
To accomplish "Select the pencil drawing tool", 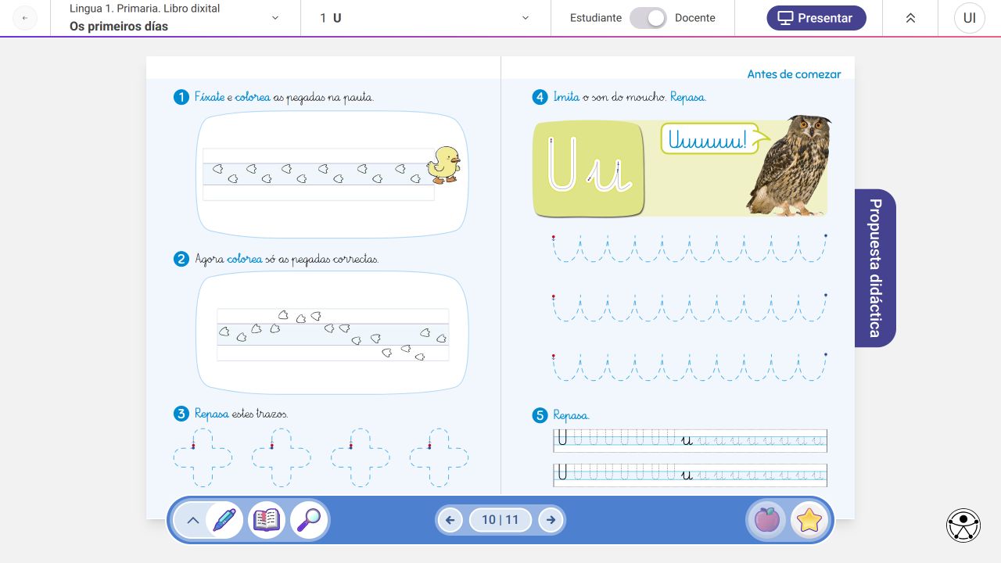I will (x=224, y=519).
